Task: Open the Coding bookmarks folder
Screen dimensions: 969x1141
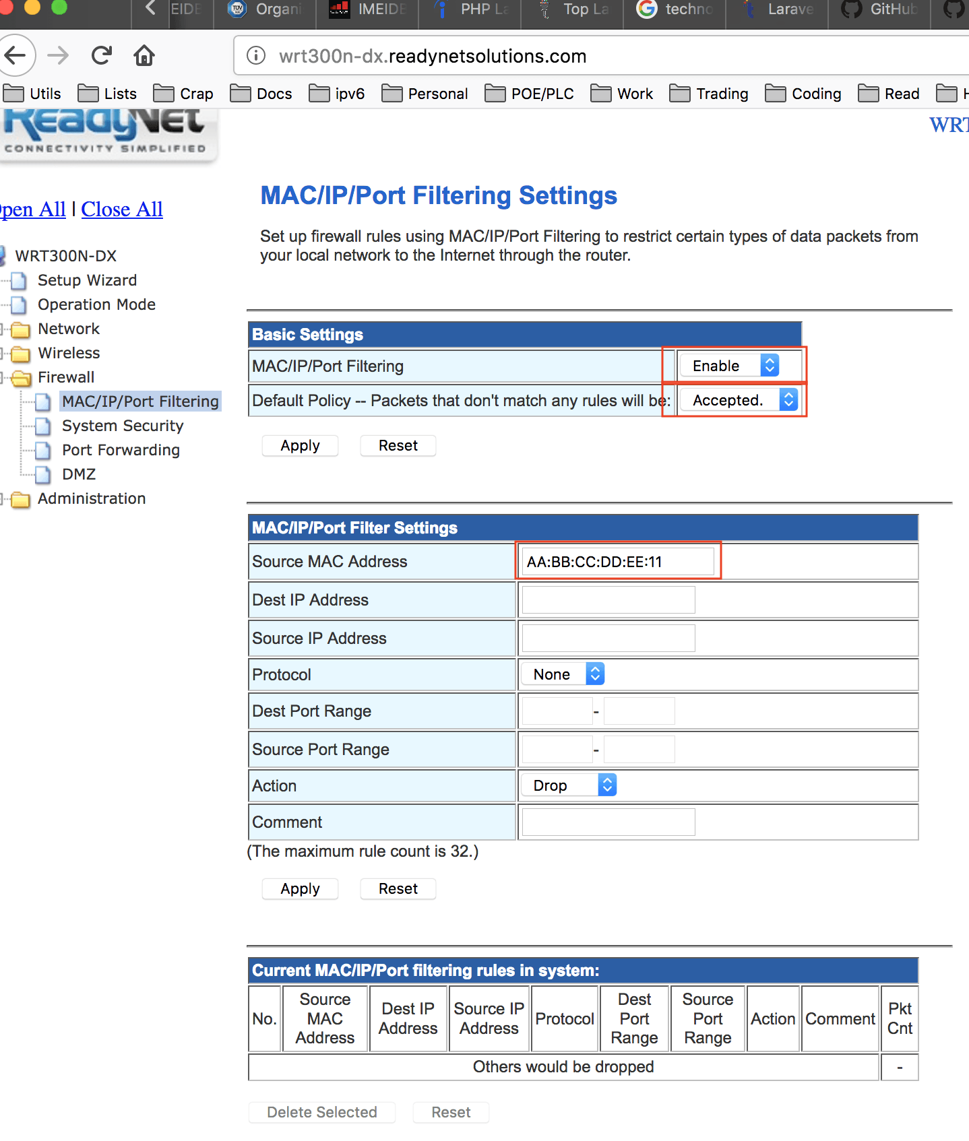Action: (803, 94)
